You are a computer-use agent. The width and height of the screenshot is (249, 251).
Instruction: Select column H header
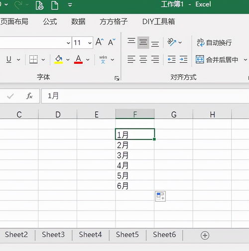pyautogui.click(x=212, y=115)
